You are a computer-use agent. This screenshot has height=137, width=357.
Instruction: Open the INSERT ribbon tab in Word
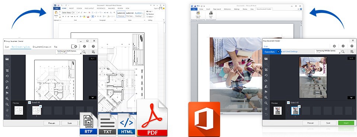point(71,9)
